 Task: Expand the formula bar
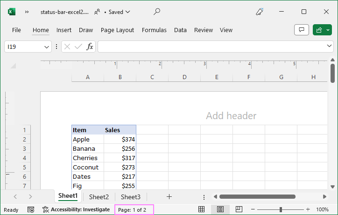(330, 47)
